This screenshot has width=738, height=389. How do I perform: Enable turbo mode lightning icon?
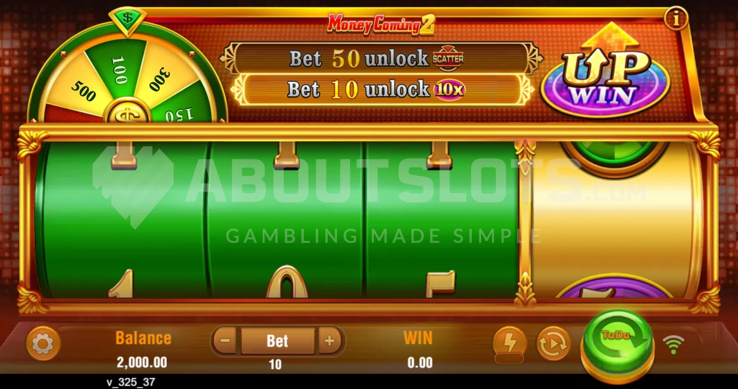tap(509, 343)
